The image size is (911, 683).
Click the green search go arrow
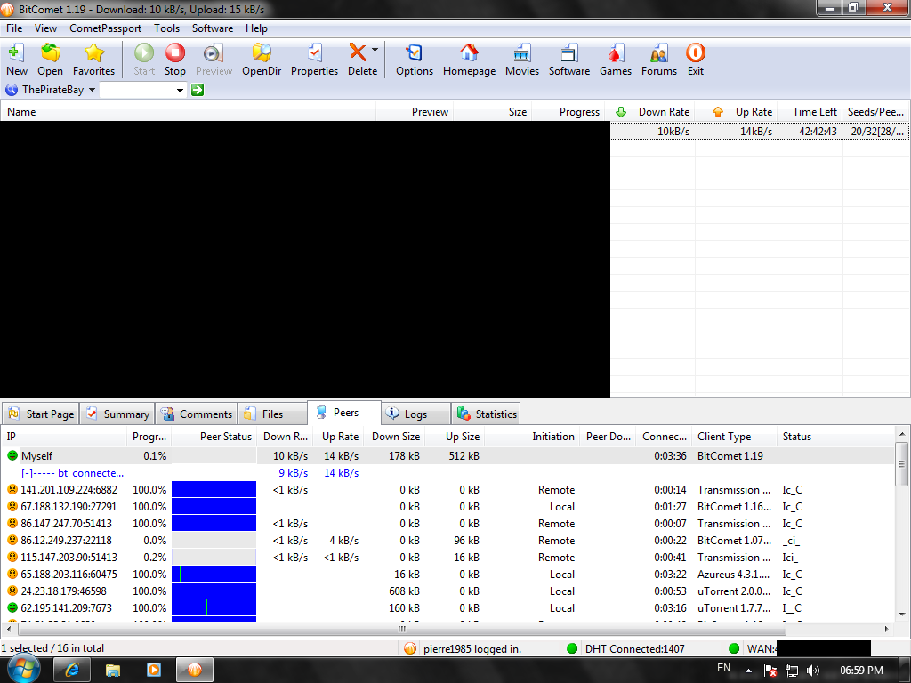coord(198,90)
